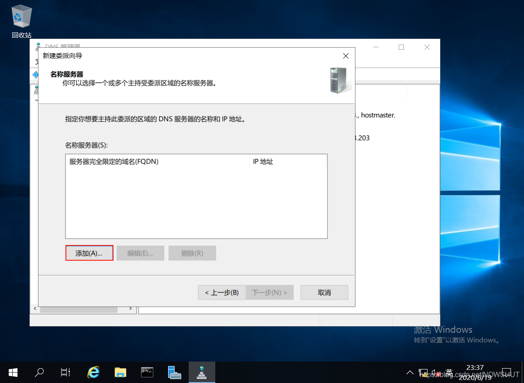Open the Windows Start menu

(x=13, y=372)
